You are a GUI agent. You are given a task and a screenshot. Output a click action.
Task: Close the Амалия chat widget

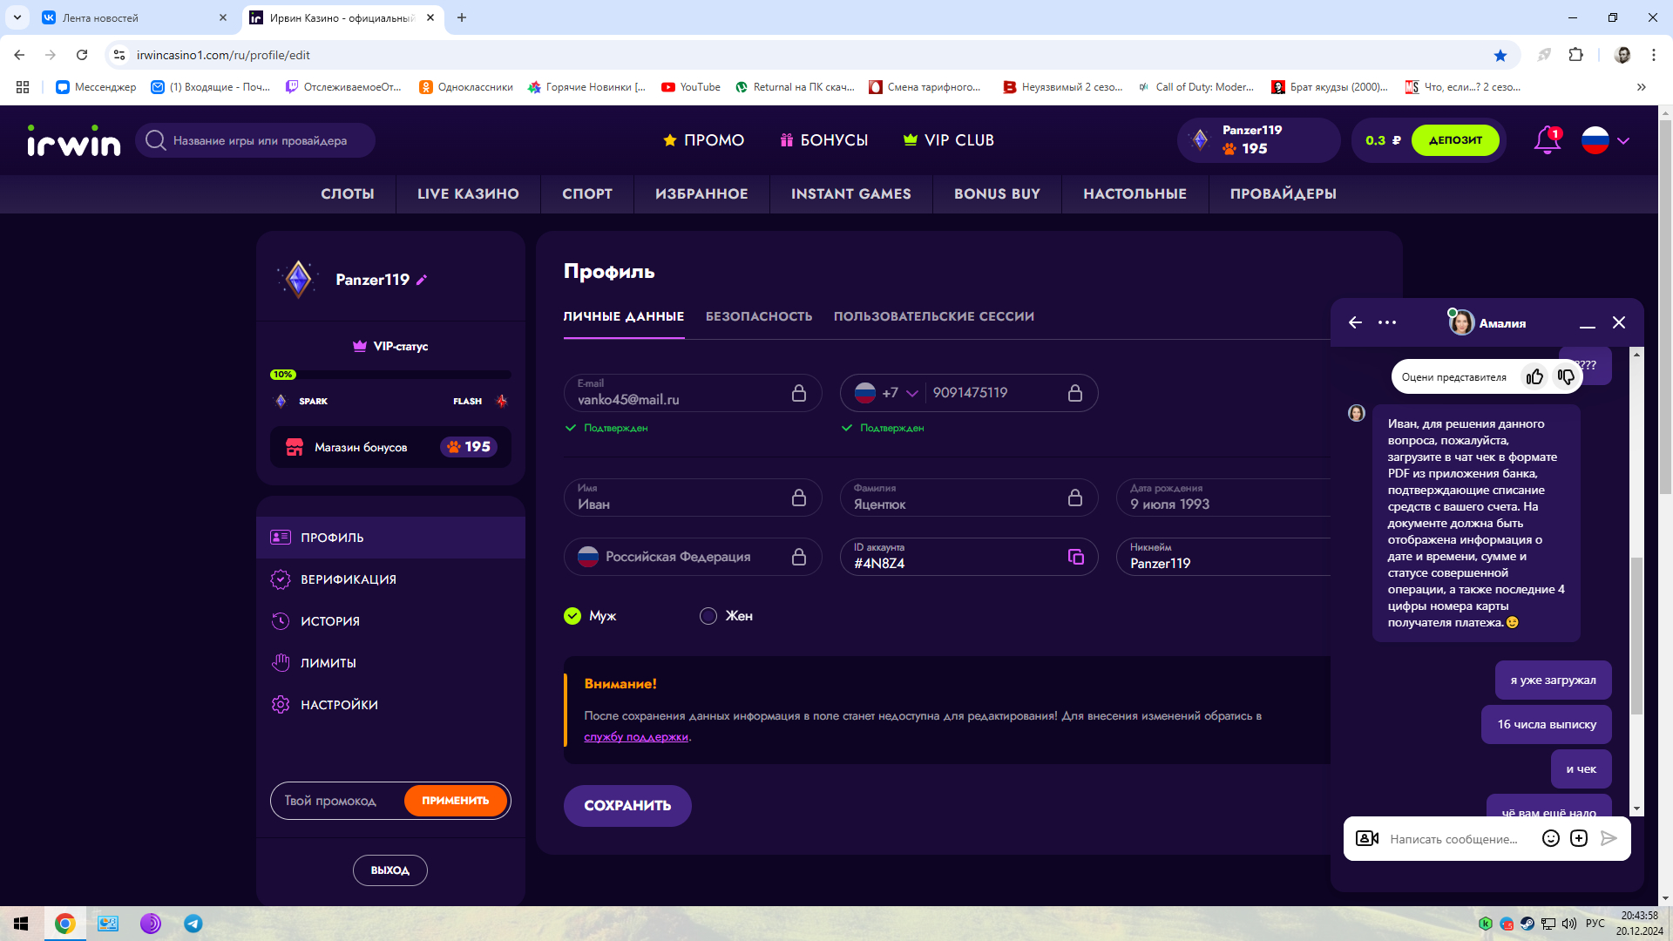click(x=1619, y=322)
